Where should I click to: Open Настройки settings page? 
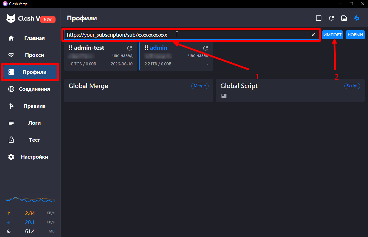tap(30, 157)
